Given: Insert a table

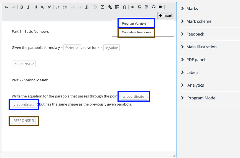Looking at the screenshot, I should 117,7.
